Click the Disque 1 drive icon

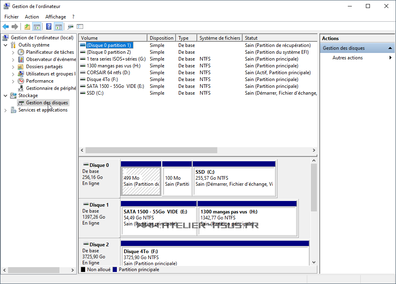pos(86,204)
